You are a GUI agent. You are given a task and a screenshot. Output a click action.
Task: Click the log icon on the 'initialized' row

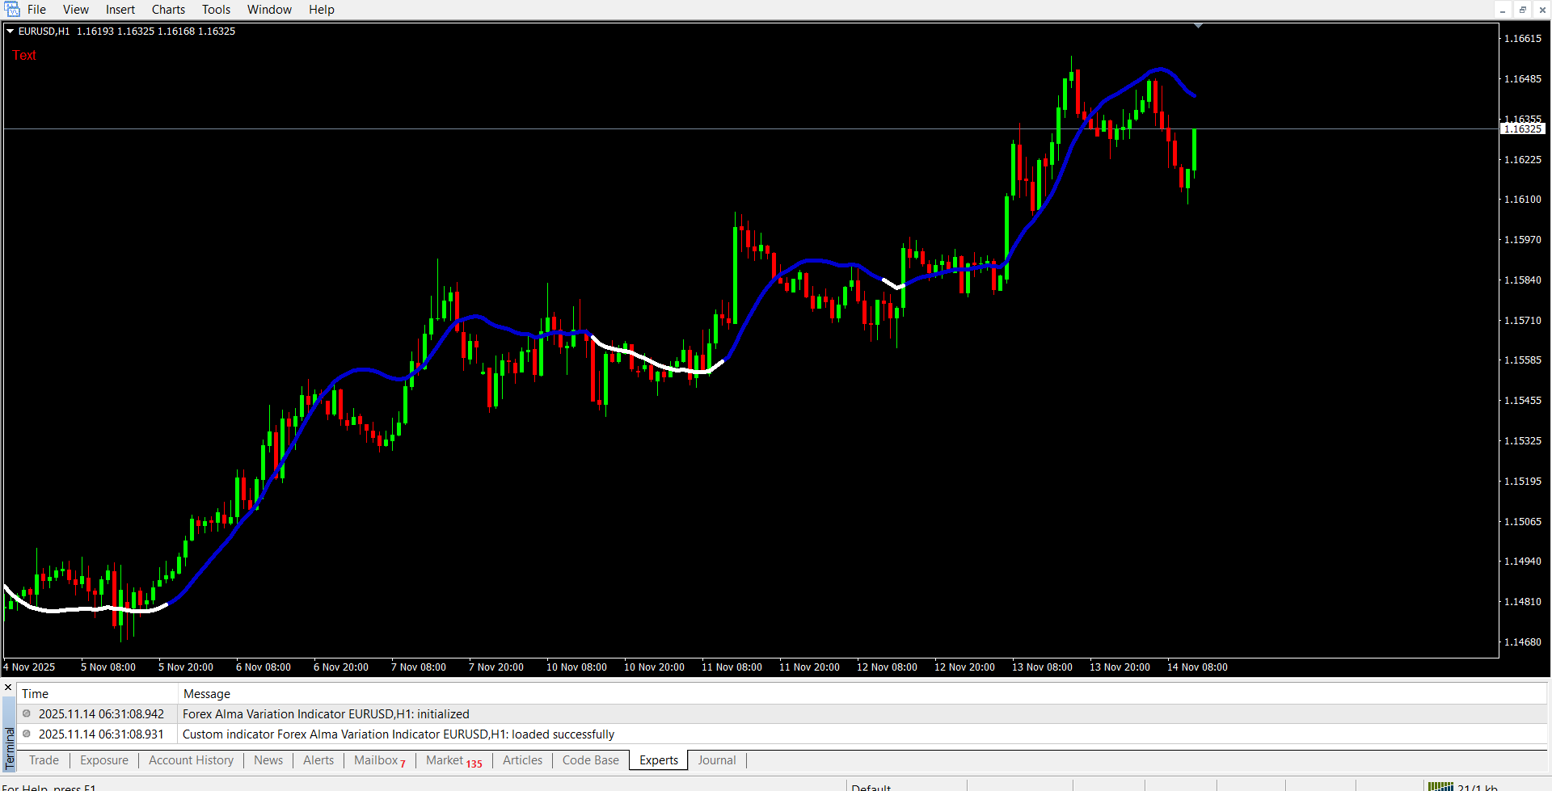click(x=27, y=713)
